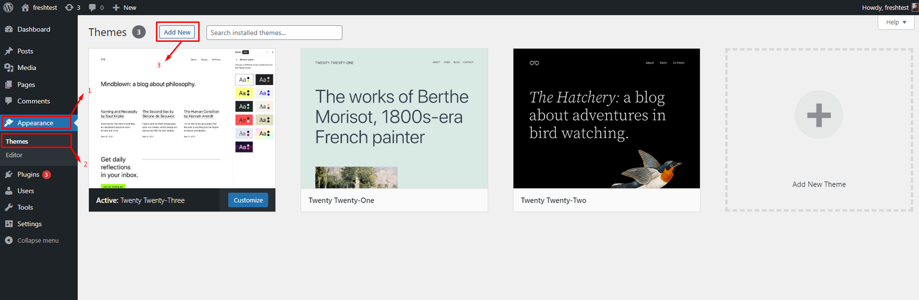Screen dimensions: 919x300
Task: Click the user avatar next to Howdy
Action: point(915,7)
